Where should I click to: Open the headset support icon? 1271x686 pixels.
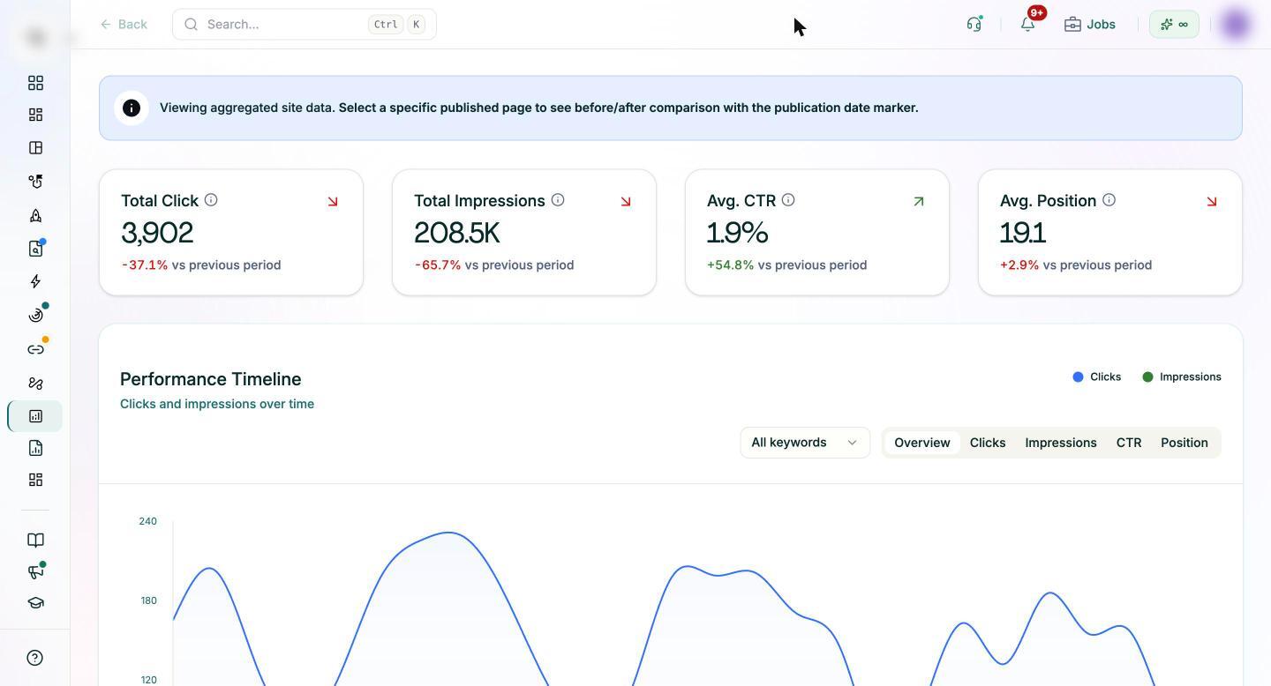point(974,24)
